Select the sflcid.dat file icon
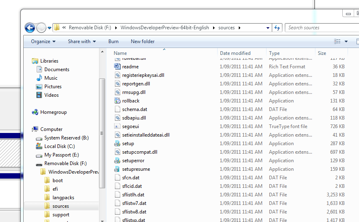359x222 pixels. tap(117, 186)
